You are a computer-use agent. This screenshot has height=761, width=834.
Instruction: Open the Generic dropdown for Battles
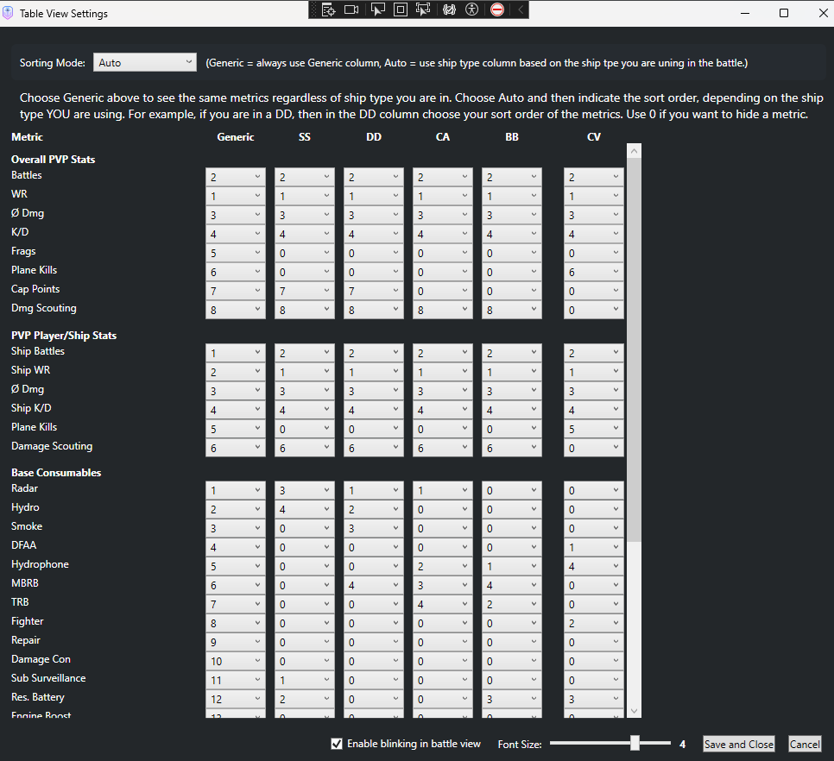(x=235, y=176)
